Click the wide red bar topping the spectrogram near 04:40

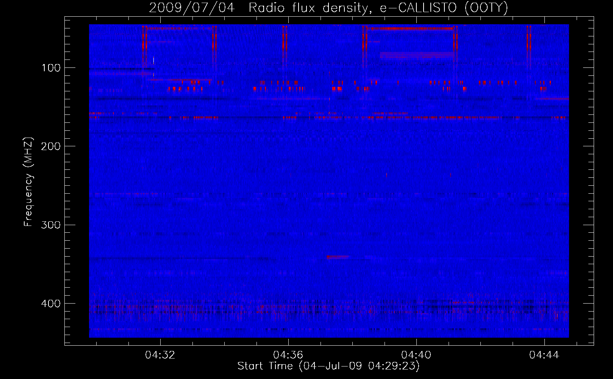[410, 28]
